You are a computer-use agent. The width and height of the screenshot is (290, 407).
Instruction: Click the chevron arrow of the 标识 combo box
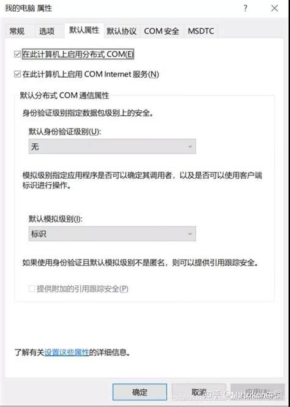point(190,234)
